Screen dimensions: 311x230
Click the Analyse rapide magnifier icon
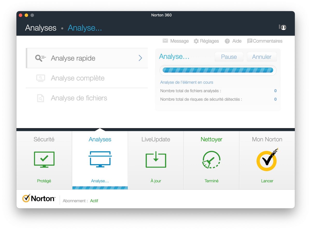click(40, 58)
